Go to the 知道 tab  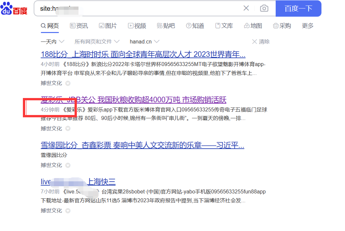pyautogui.click(x=195, y=26)
